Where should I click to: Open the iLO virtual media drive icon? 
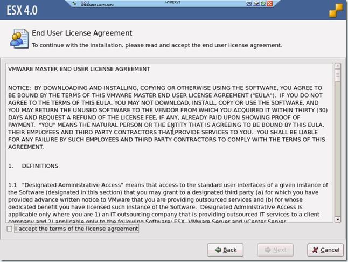tap(257, 3)
